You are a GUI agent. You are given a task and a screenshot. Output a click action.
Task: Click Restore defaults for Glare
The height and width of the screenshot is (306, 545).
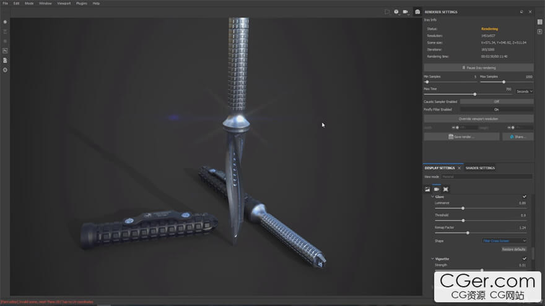click(x=513, y=250)
